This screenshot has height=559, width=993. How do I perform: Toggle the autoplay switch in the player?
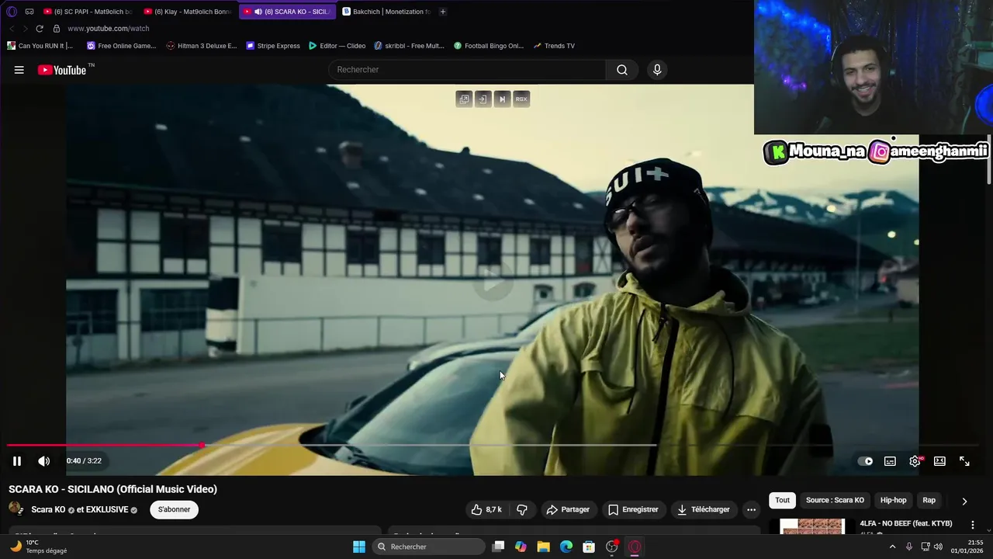(865, 461)
